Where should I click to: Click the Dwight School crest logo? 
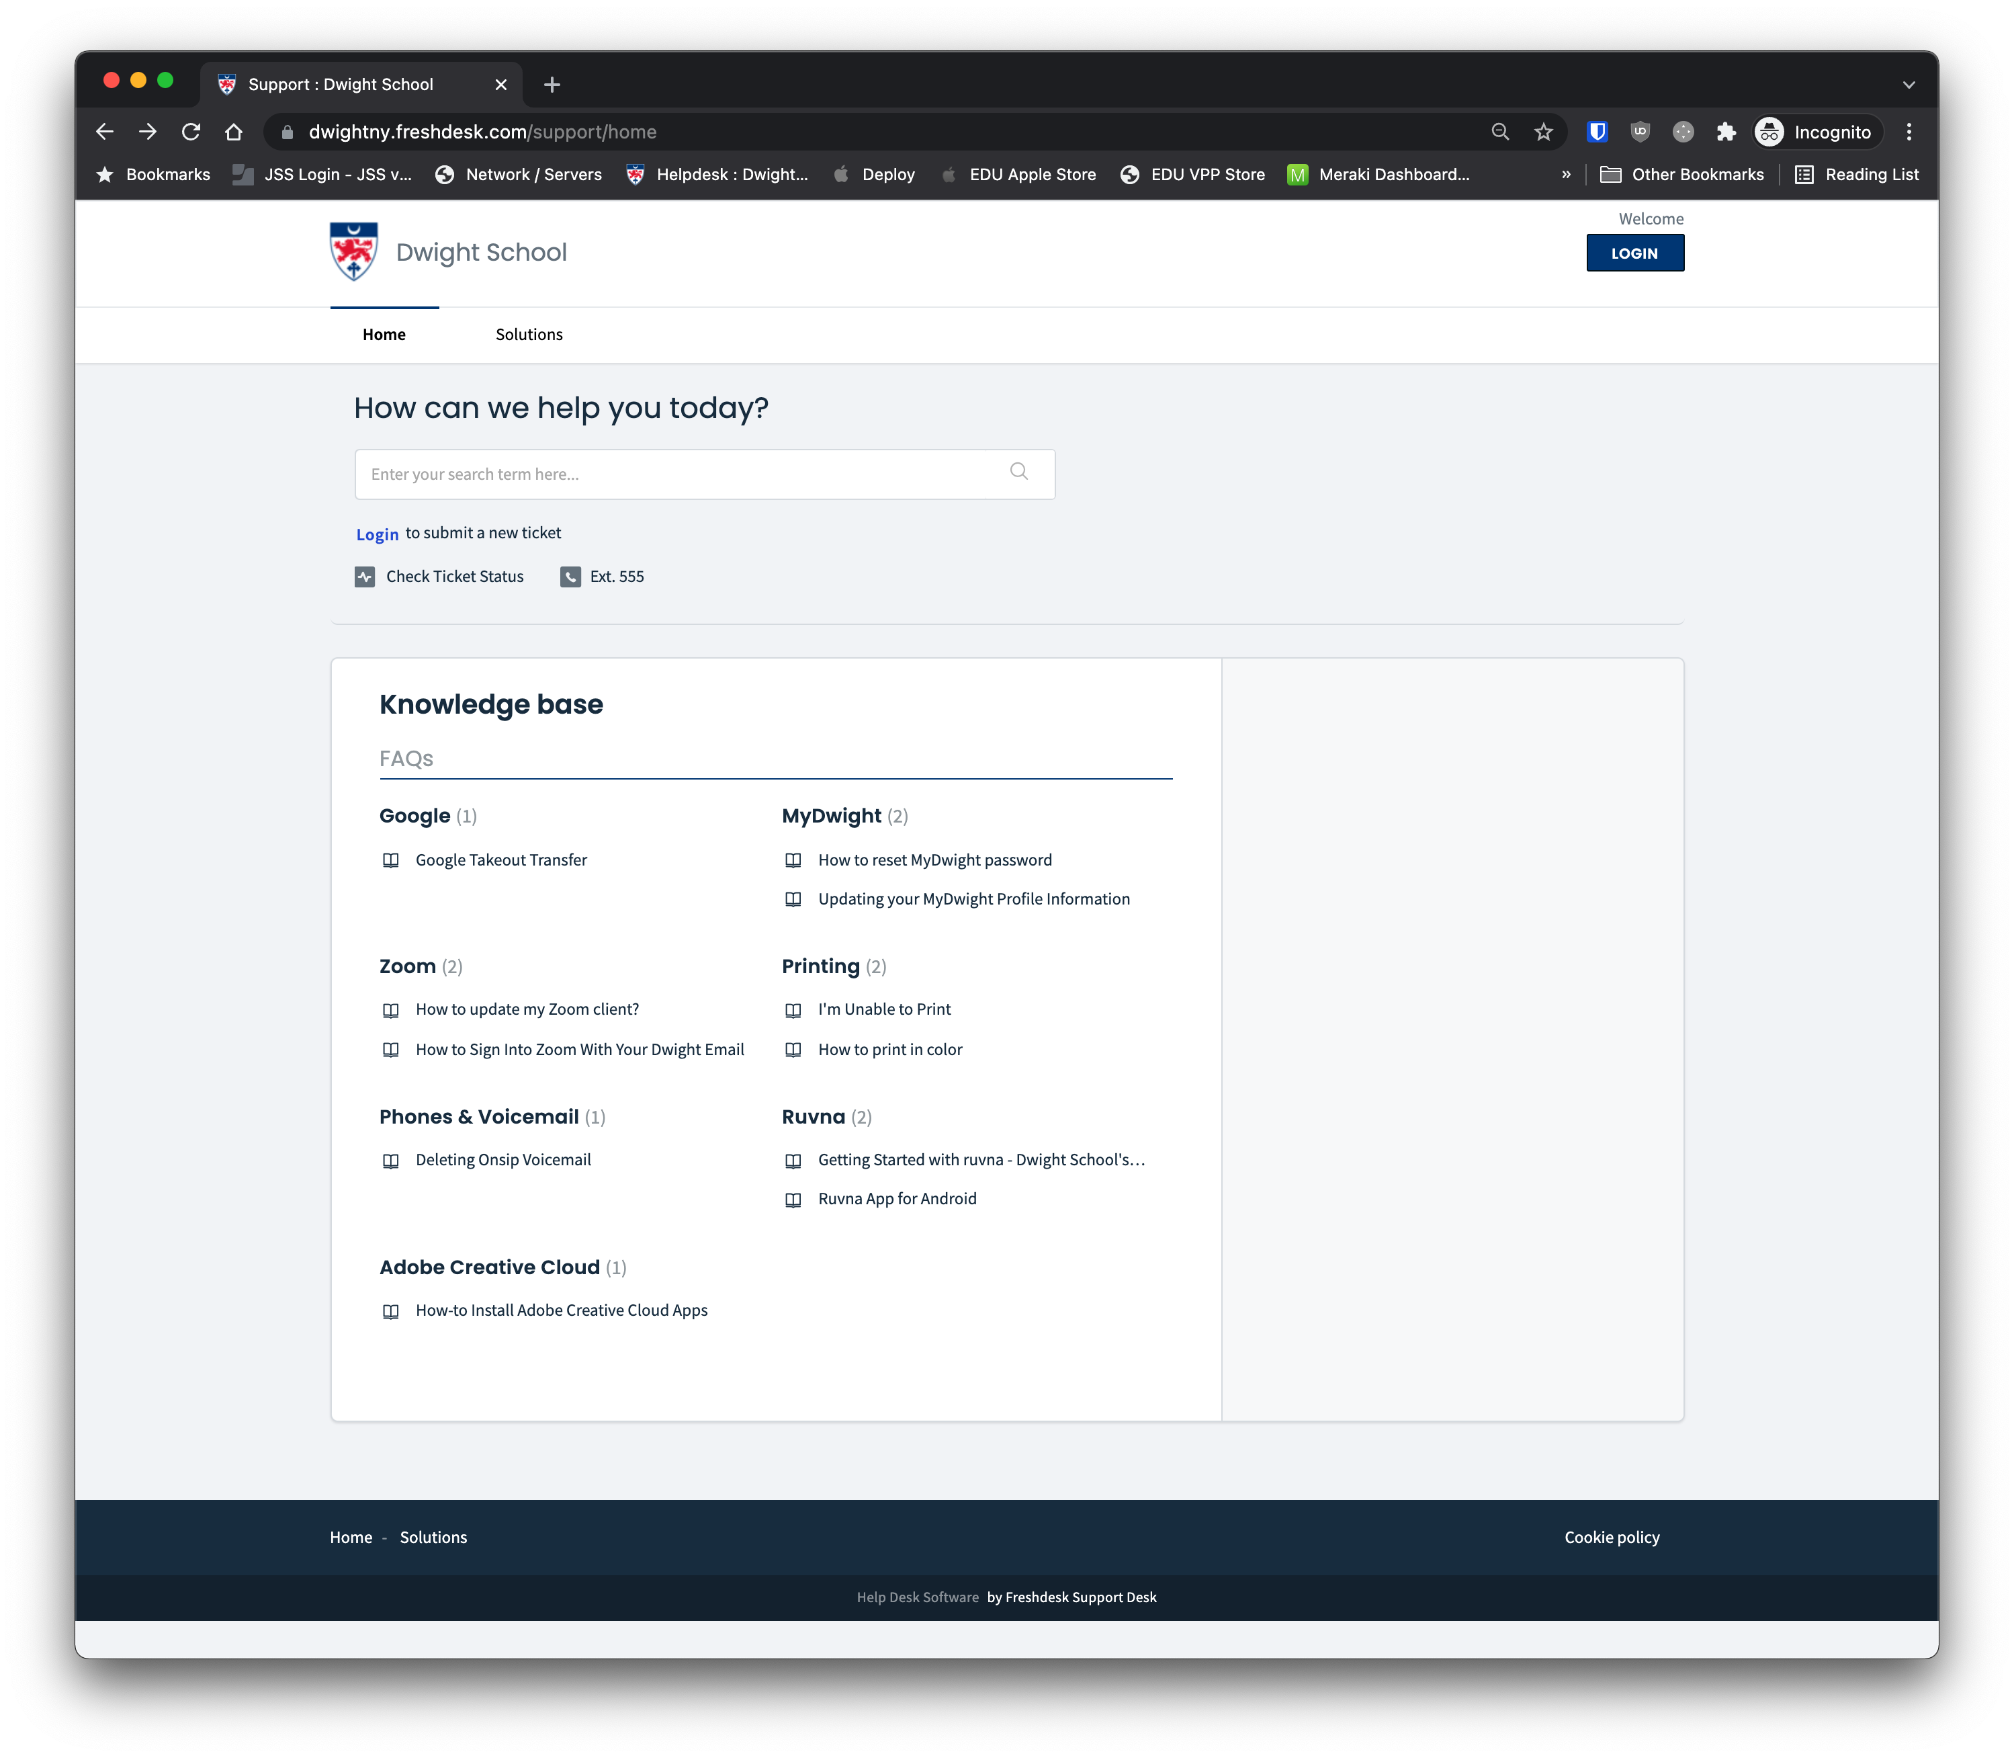tap(354, 251)
